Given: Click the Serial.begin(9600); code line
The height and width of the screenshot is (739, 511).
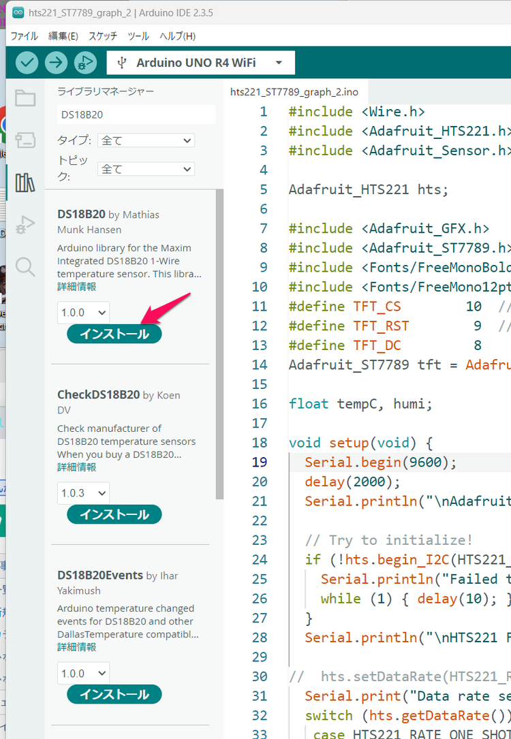Looking at the screenshot, I should point(380,462).
